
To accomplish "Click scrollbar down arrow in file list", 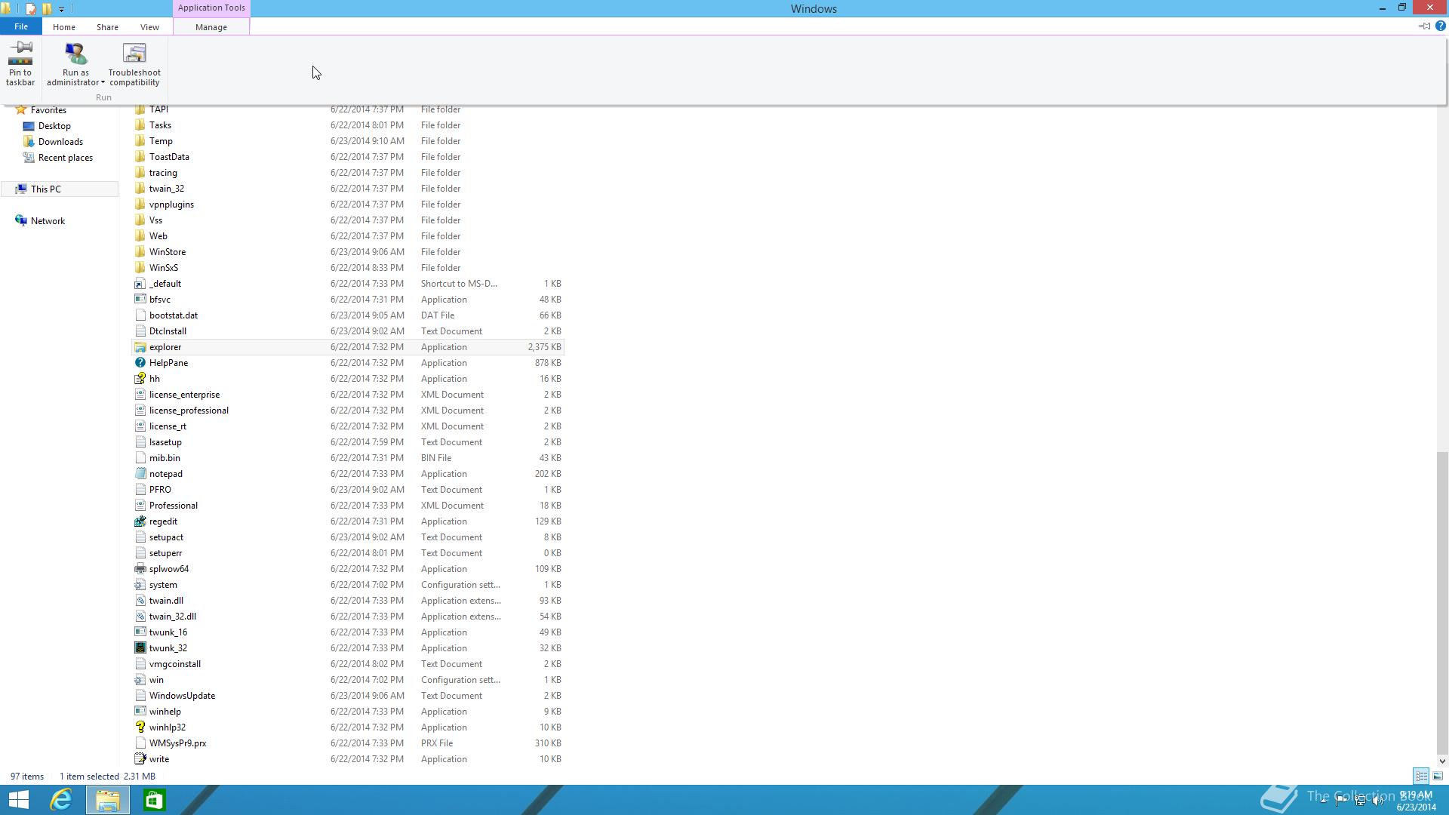I will (x=1442, y=761).
